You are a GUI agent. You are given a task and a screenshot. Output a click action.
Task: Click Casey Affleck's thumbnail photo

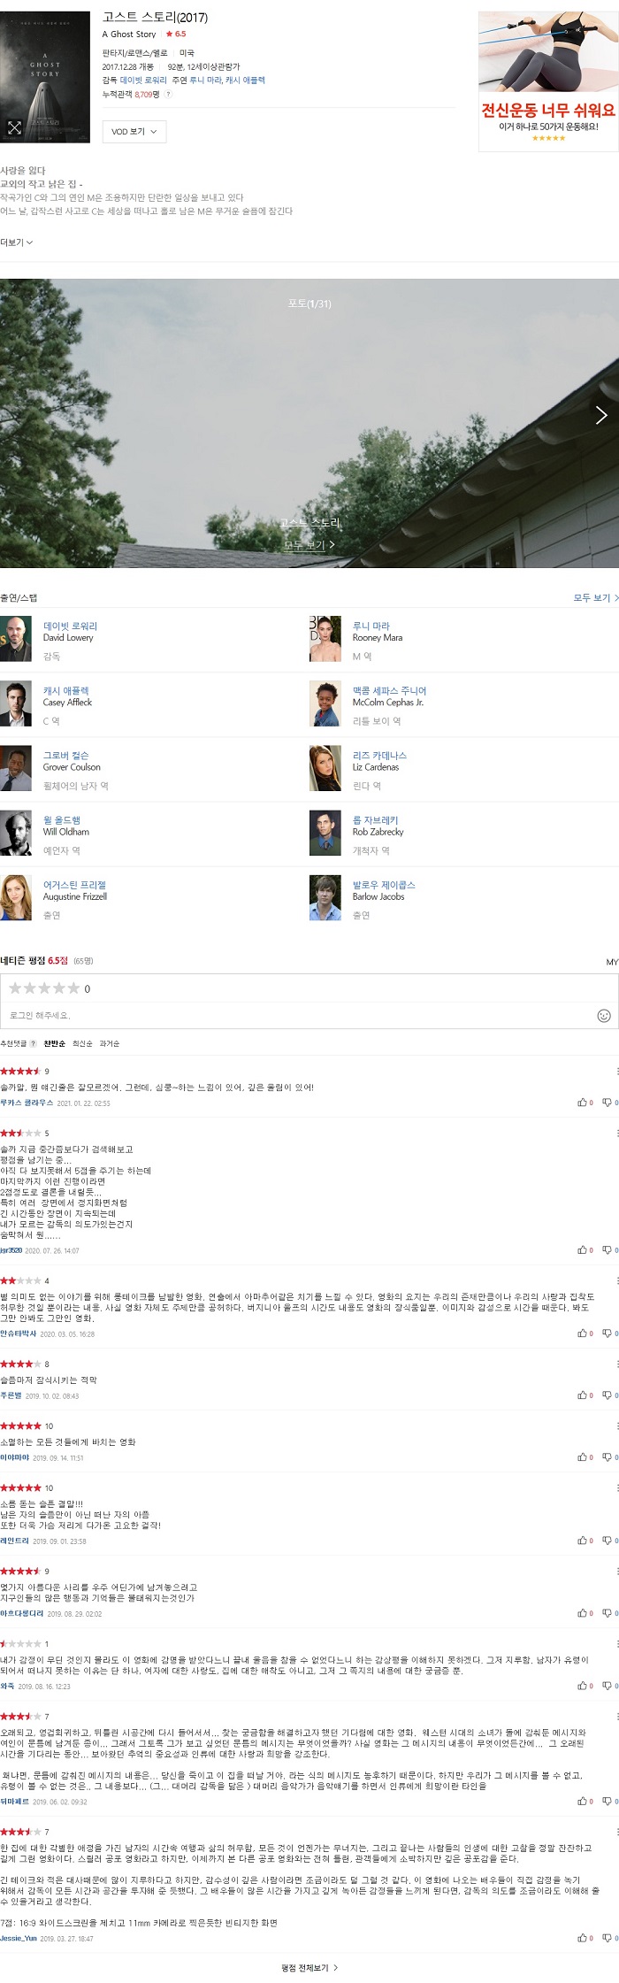16,703
